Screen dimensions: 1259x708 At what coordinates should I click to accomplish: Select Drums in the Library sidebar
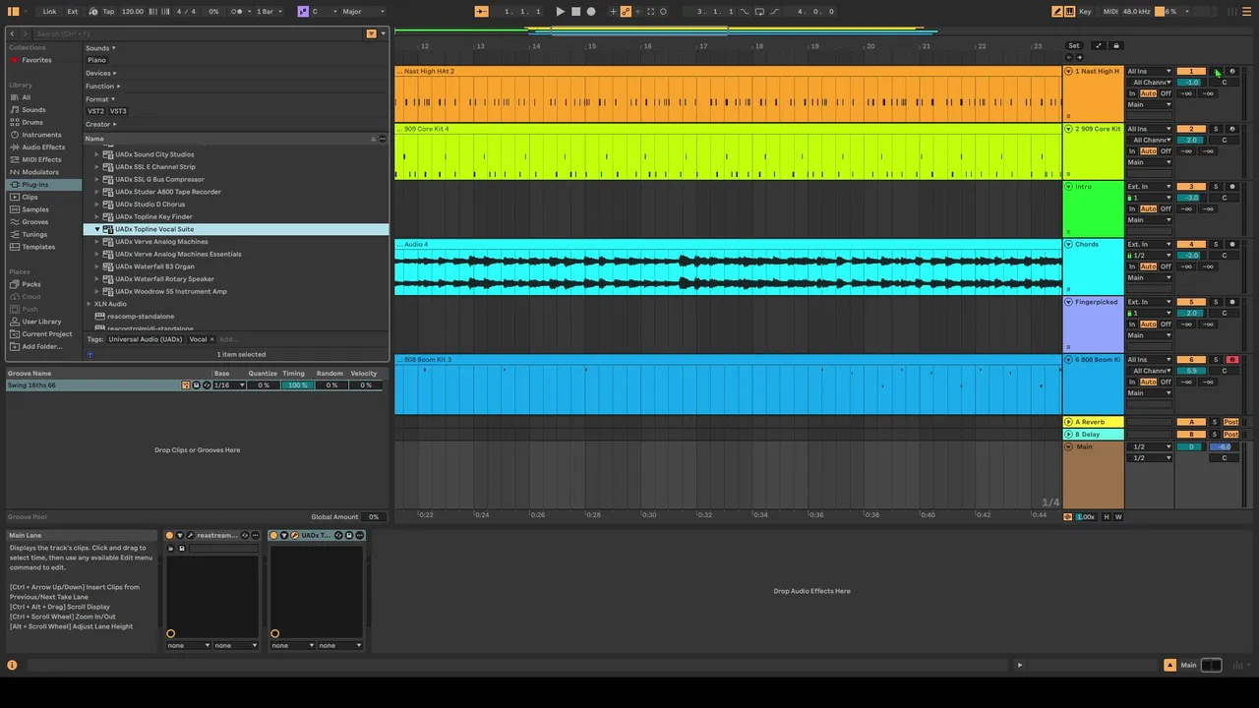(32, 122)
